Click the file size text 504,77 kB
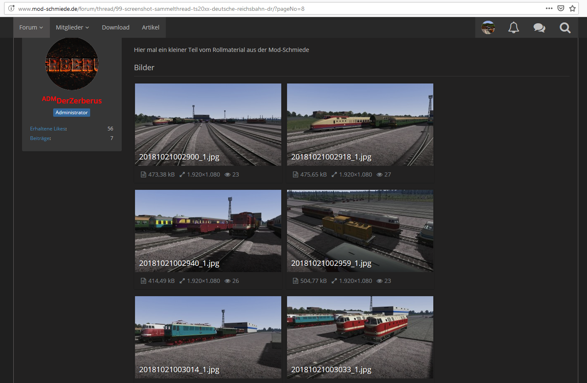Image resolution: width=587 pixels, height=383 pixels. (x=313, y=281)
